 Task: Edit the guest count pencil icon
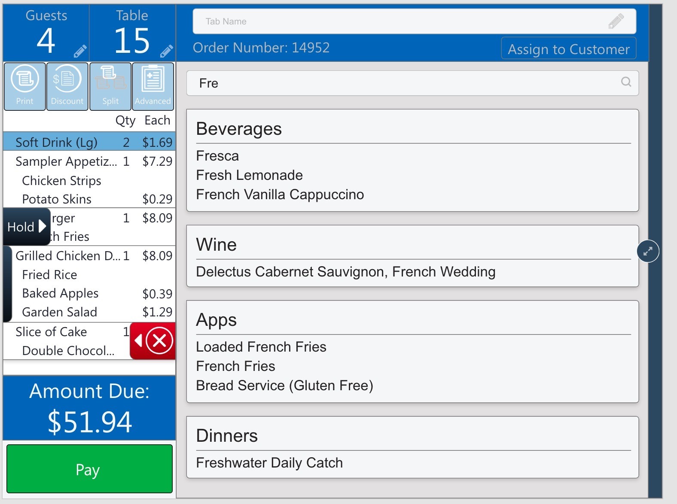[x=80, y=51]
